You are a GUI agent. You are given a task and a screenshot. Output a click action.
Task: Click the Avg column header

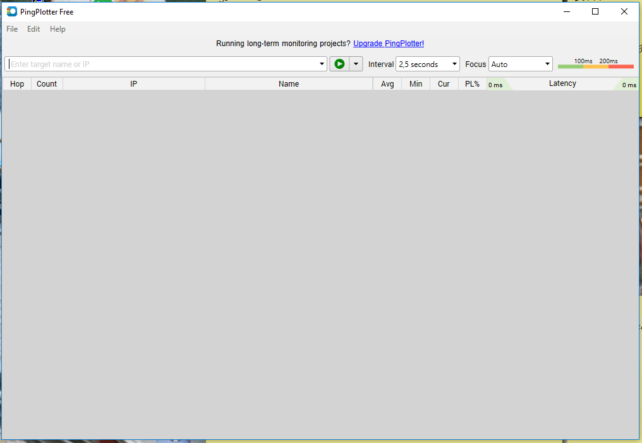point(387,83)
